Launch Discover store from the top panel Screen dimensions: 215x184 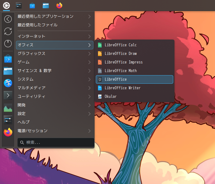pos(32,6)
